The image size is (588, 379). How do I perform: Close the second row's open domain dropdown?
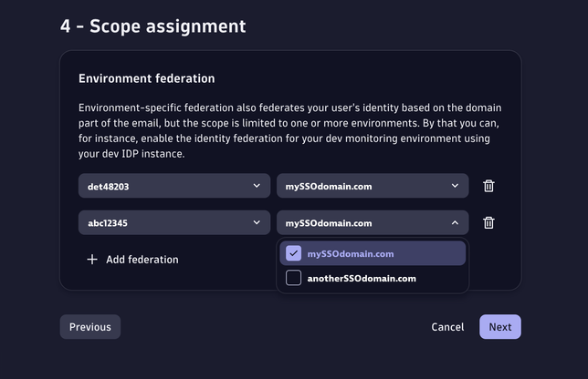[365, 222]
